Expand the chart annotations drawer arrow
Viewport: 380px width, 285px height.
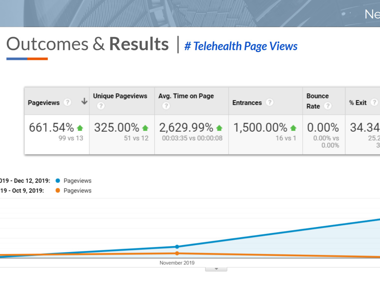point(216,269)
